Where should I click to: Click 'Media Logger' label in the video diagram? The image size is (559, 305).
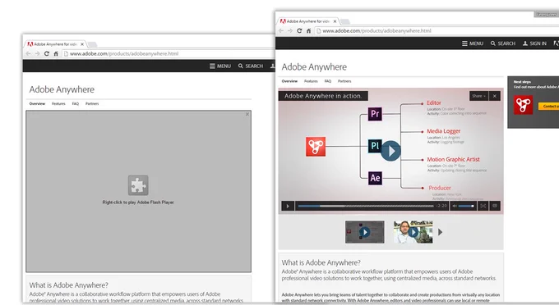pos(444,131)
